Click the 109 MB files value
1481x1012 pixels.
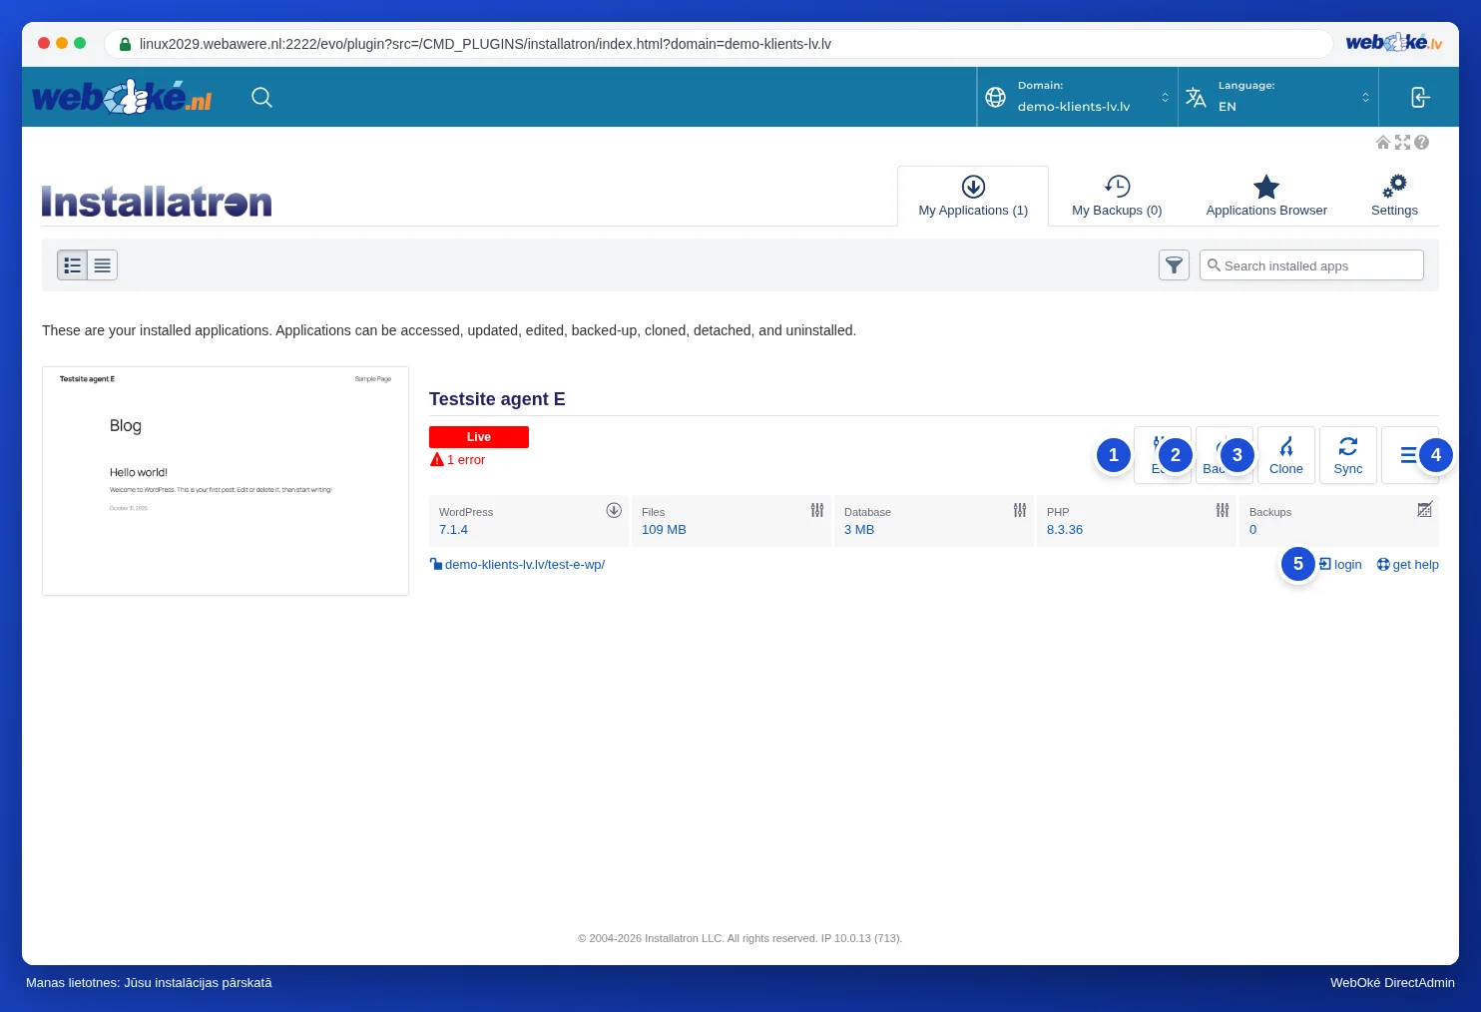[x=664, y=530]
